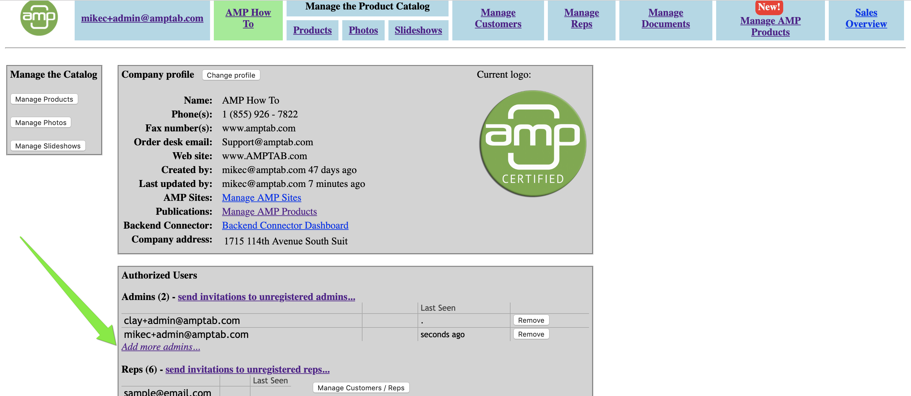This screenshot has width=911, height=396.
Task: Click the phone number 1 (855) 926 - 7822
Action: [x=260, y=114]
